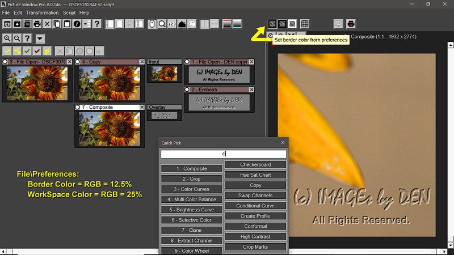Viewport: 454px width, 255px height.
Task: Open the histogram tool icon
Action: click(182, 24)
